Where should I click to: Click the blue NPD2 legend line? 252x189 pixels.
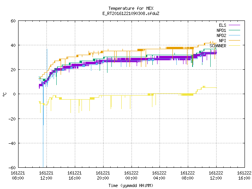coord(234,35)
